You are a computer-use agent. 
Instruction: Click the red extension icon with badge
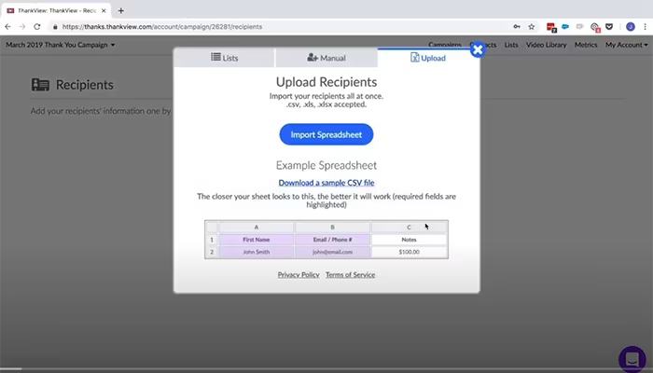click(551, 27)
